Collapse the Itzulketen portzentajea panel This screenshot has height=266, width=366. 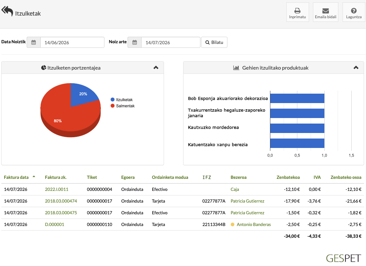[x=156, y=68]
